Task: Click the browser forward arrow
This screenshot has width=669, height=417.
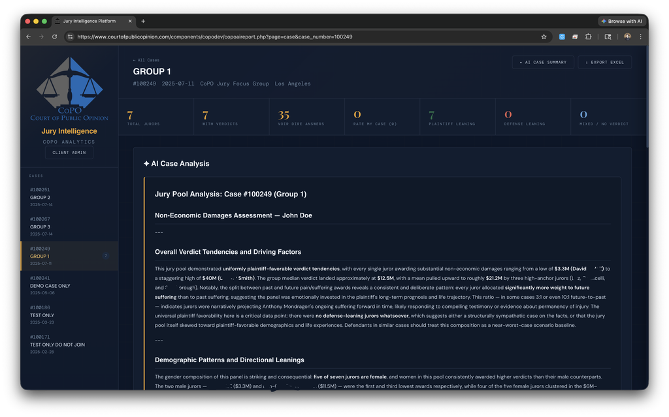Action: pos(41,37)
